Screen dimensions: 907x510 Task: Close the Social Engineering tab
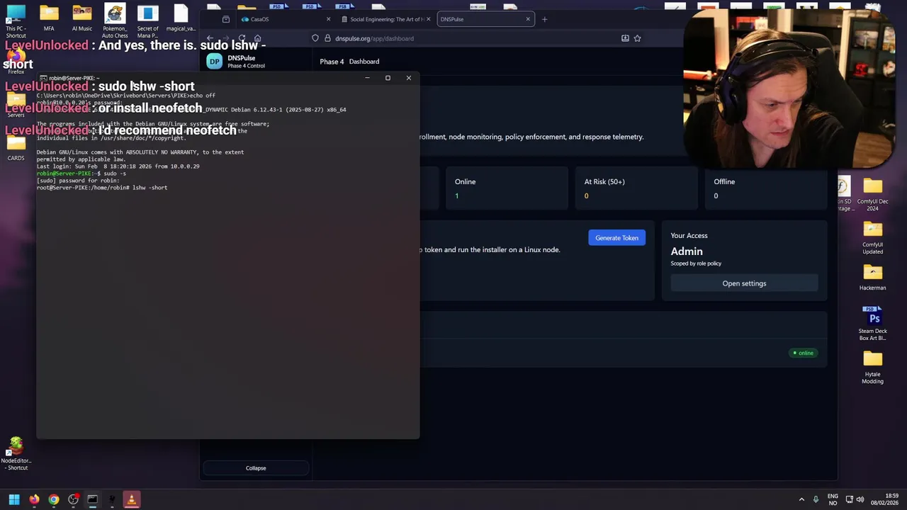coord(428,19)
